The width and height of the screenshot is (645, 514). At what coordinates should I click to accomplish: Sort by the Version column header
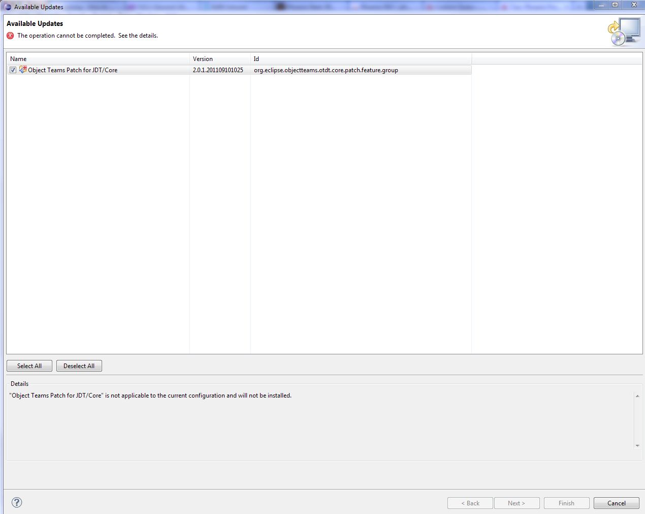click(220, 59)
